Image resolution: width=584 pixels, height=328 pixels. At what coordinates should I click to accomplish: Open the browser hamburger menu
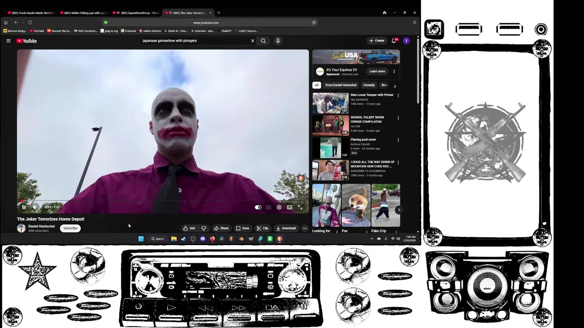point(414,22)
